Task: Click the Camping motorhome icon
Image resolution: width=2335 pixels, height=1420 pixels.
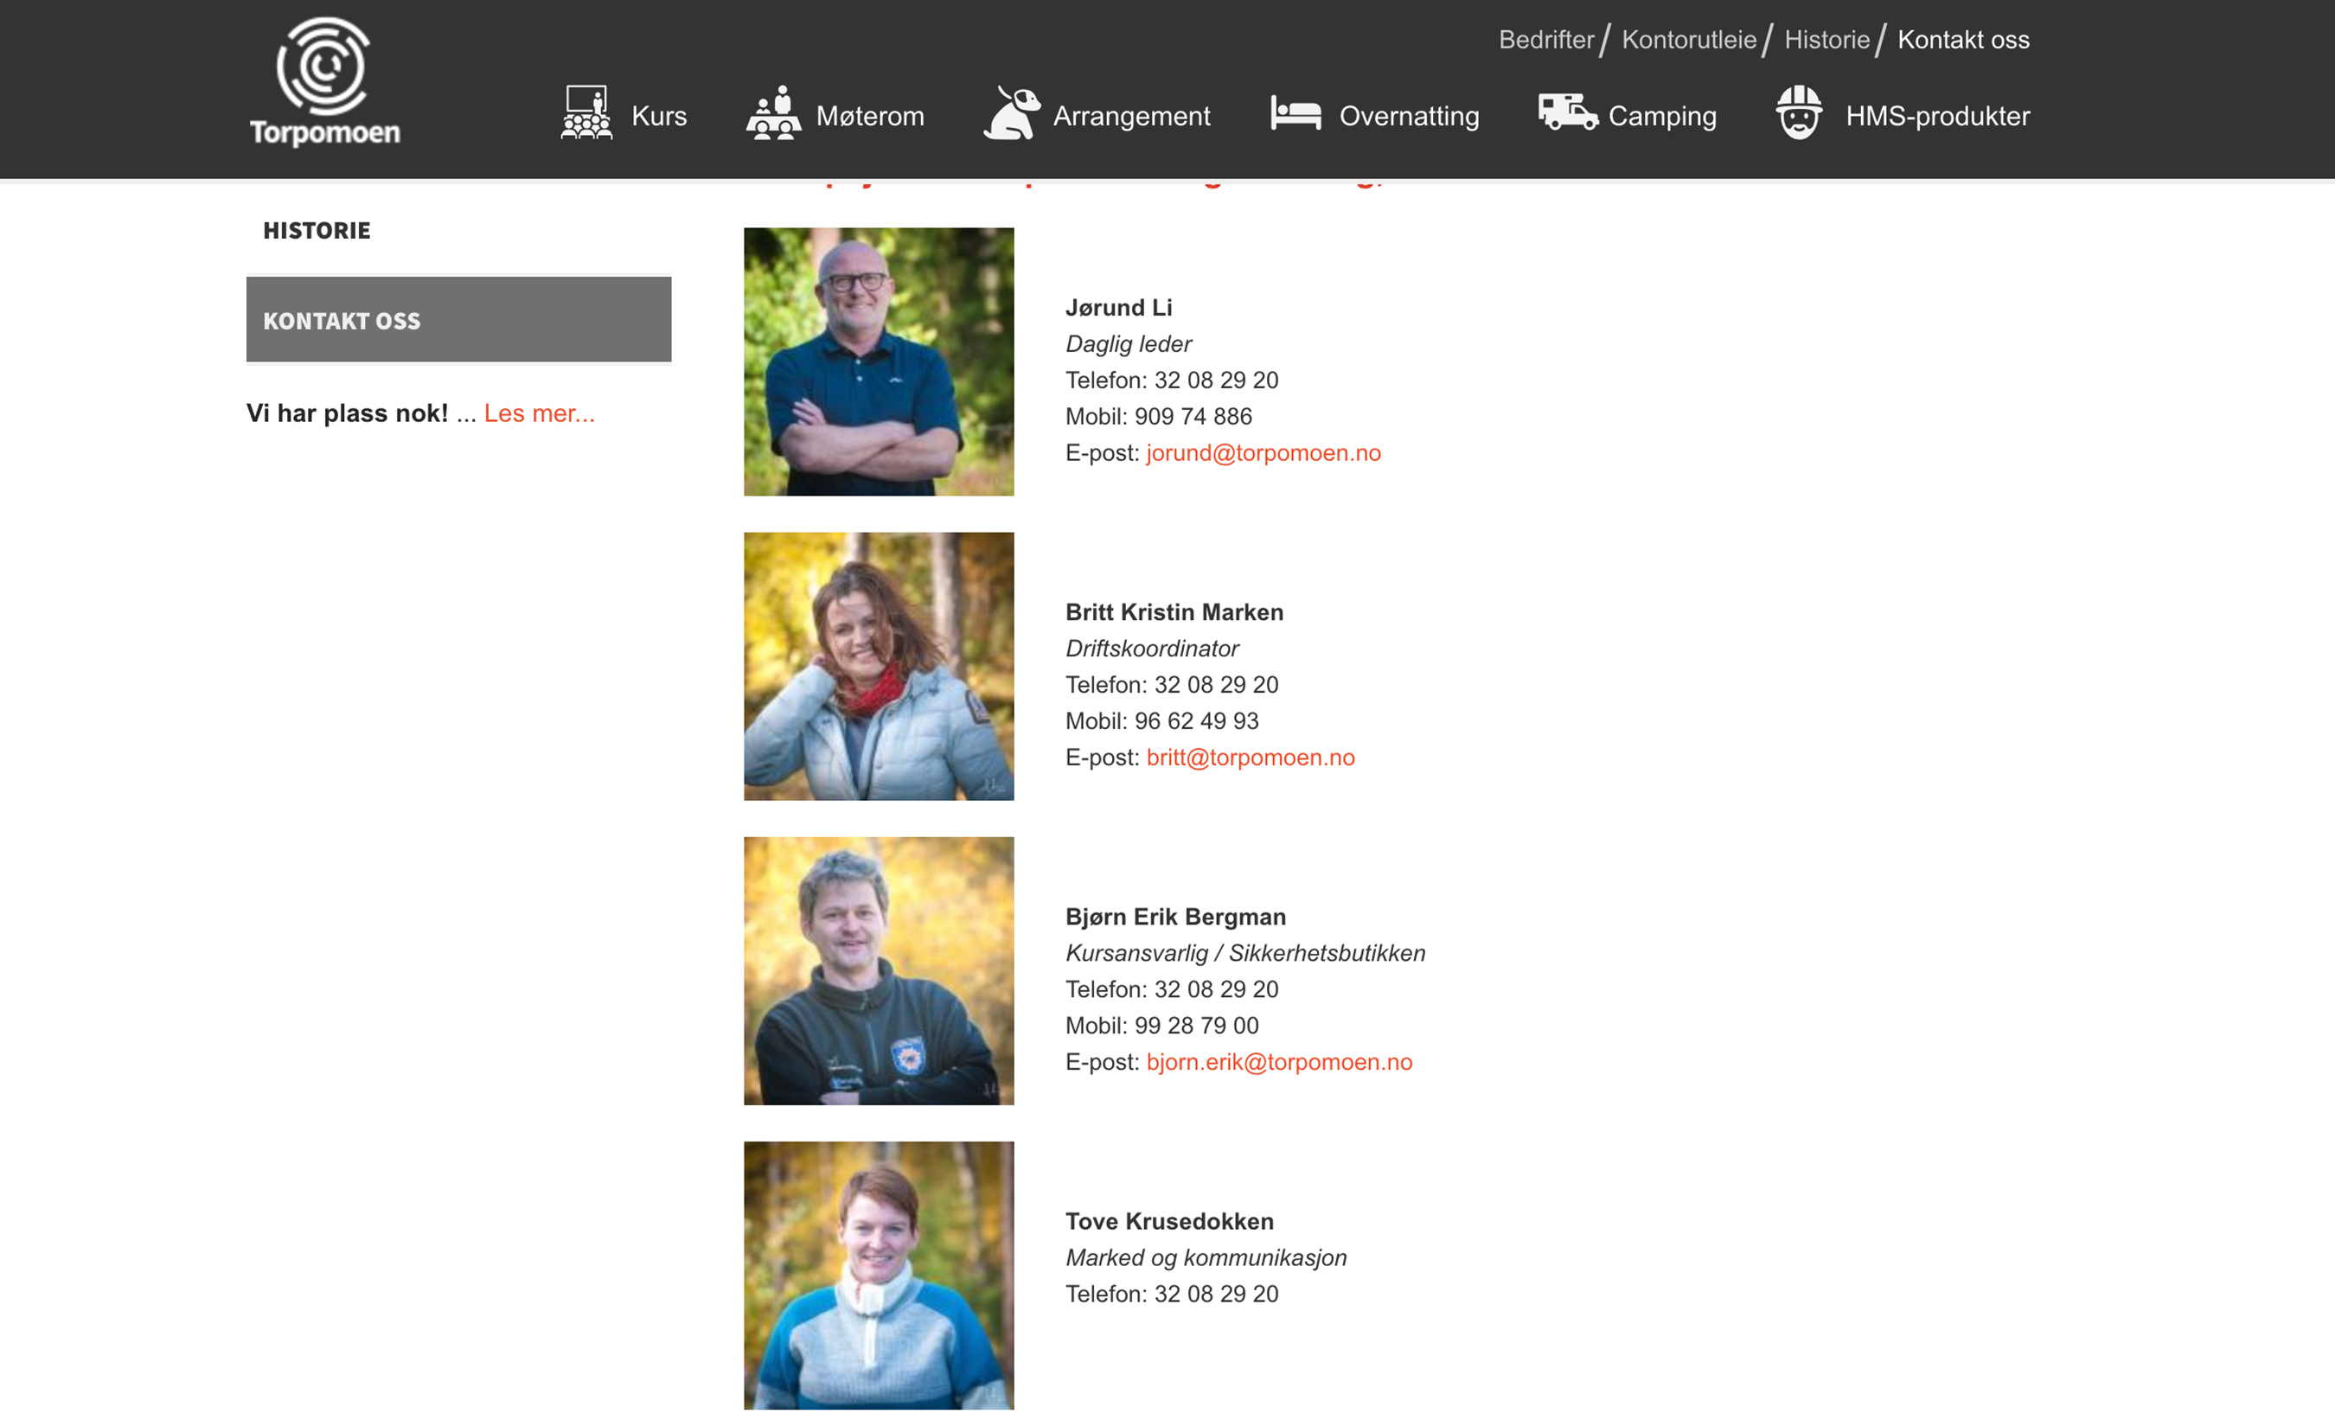Action: point(1566,112)
